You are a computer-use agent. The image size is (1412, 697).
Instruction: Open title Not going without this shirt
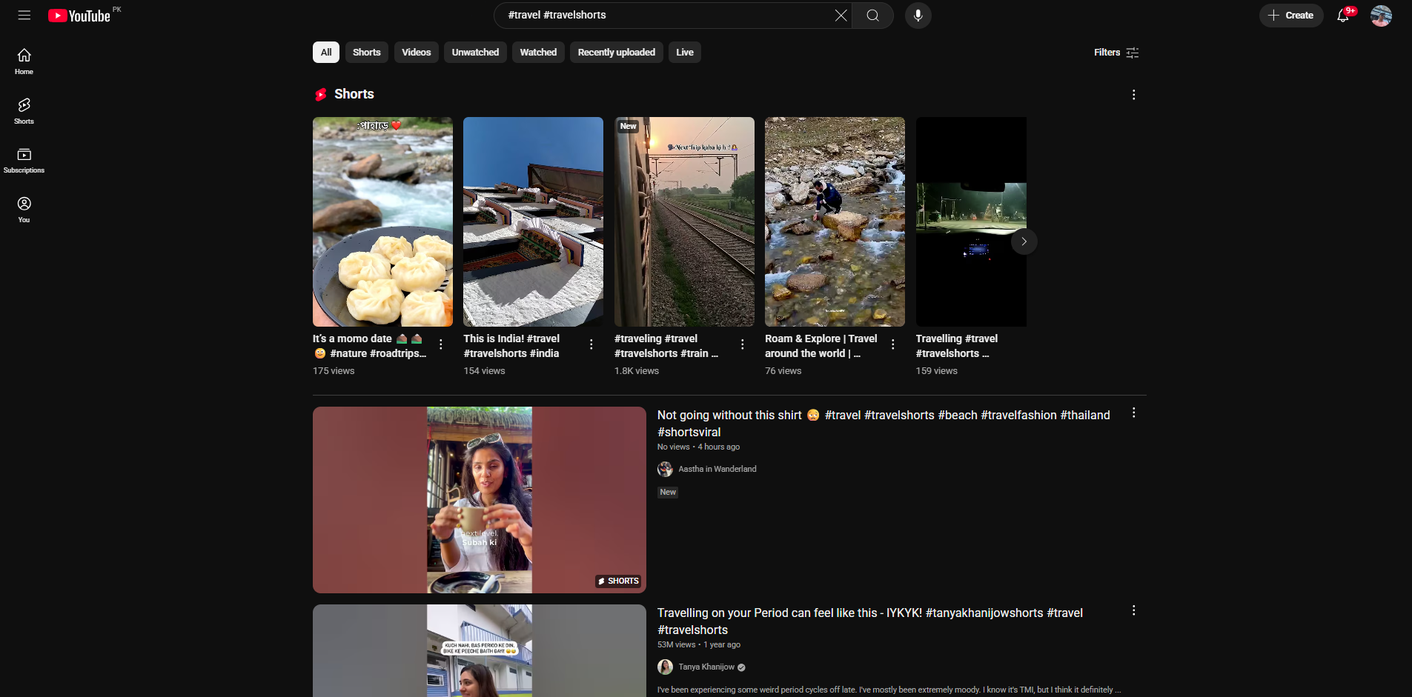884,424
